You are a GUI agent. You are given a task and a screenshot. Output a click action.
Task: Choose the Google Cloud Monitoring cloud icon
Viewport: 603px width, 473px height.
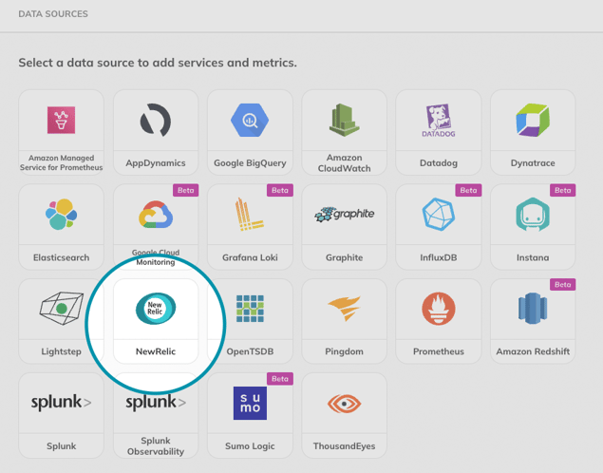[x=156, y=215]
